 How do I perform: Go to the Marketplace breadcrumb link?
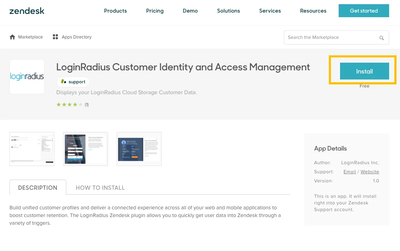point(30,37)
